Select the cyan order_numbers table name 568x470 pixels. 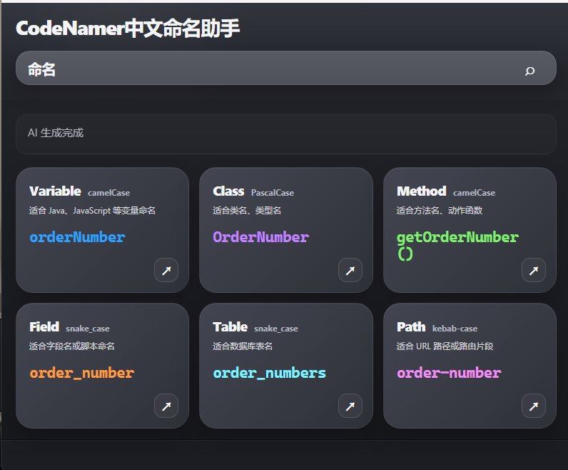[x=269, y=373]
